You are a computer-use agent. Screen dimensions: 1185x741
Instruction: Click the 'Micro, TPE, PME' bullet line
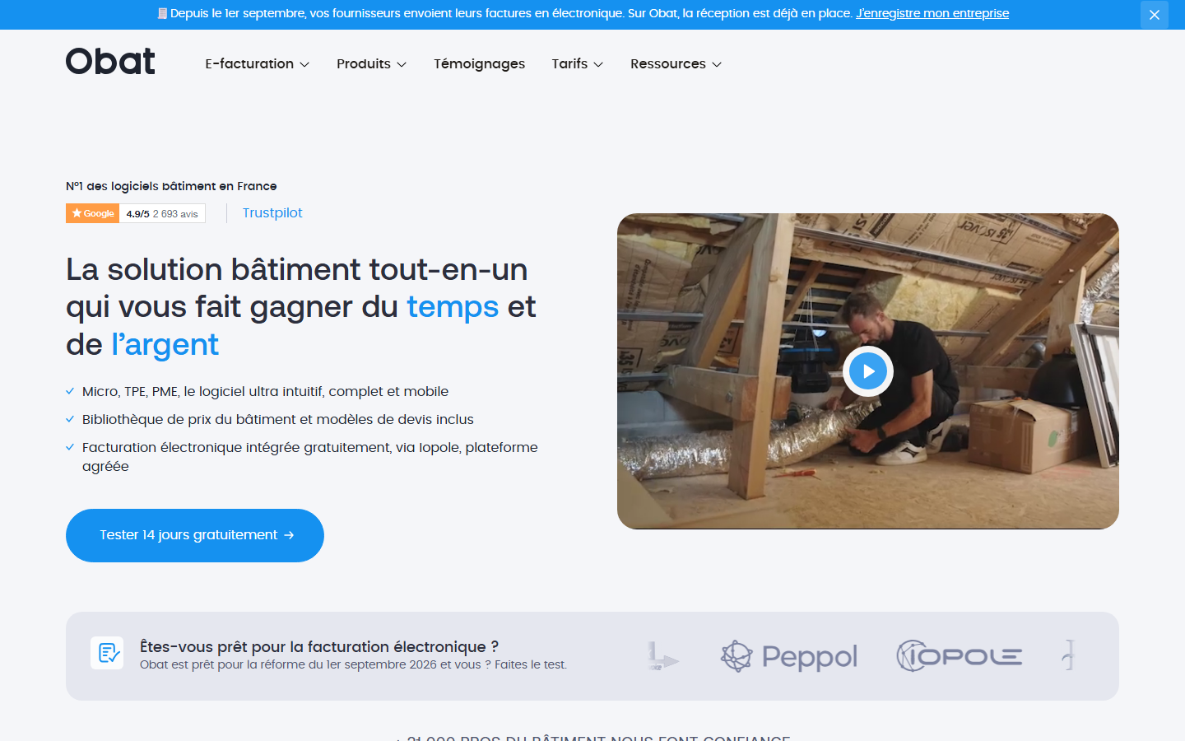pyautogui.click(x=265, y=391)
